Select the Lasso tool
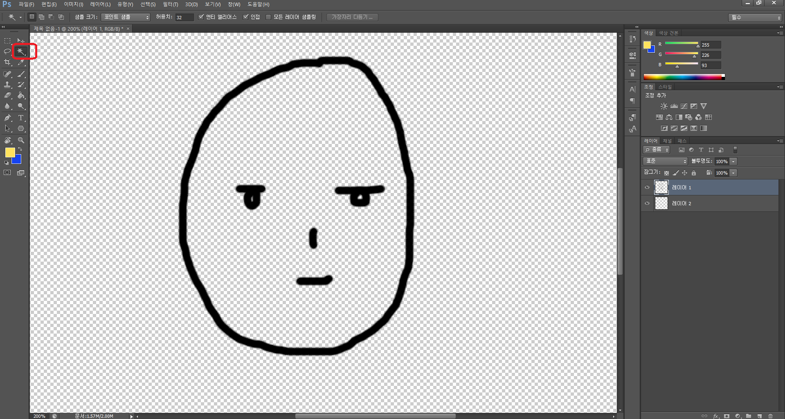785x419 pixels. (7, 52)
